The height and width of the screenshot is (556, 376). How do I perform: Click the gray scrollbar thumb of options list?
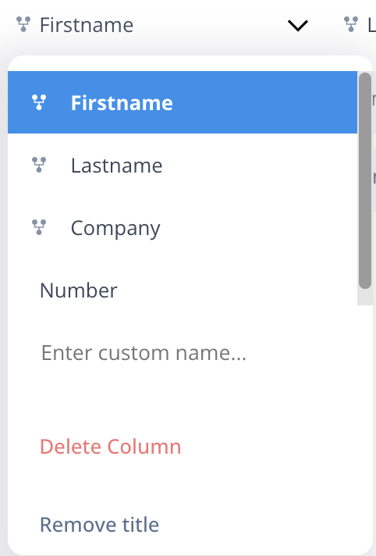364,180
